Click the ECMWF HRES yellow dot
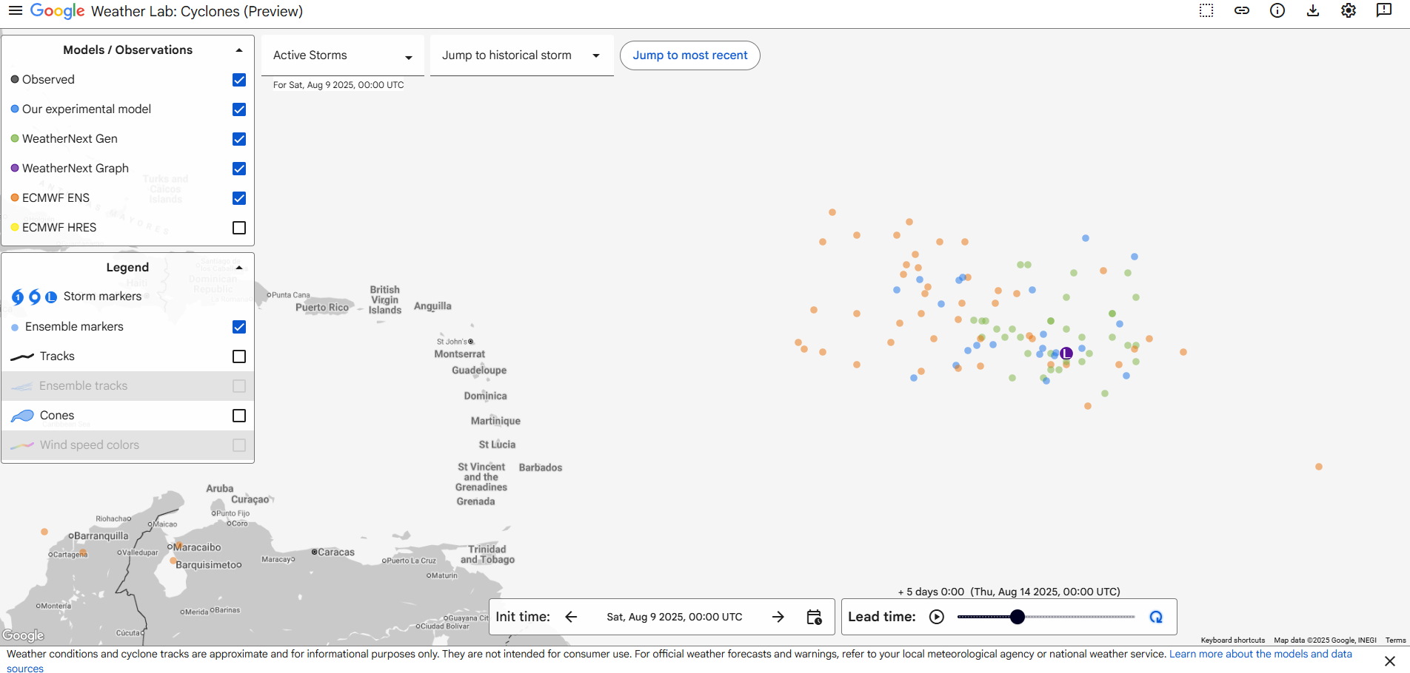This screenshot has height=673, width=1410. point(15,227)
